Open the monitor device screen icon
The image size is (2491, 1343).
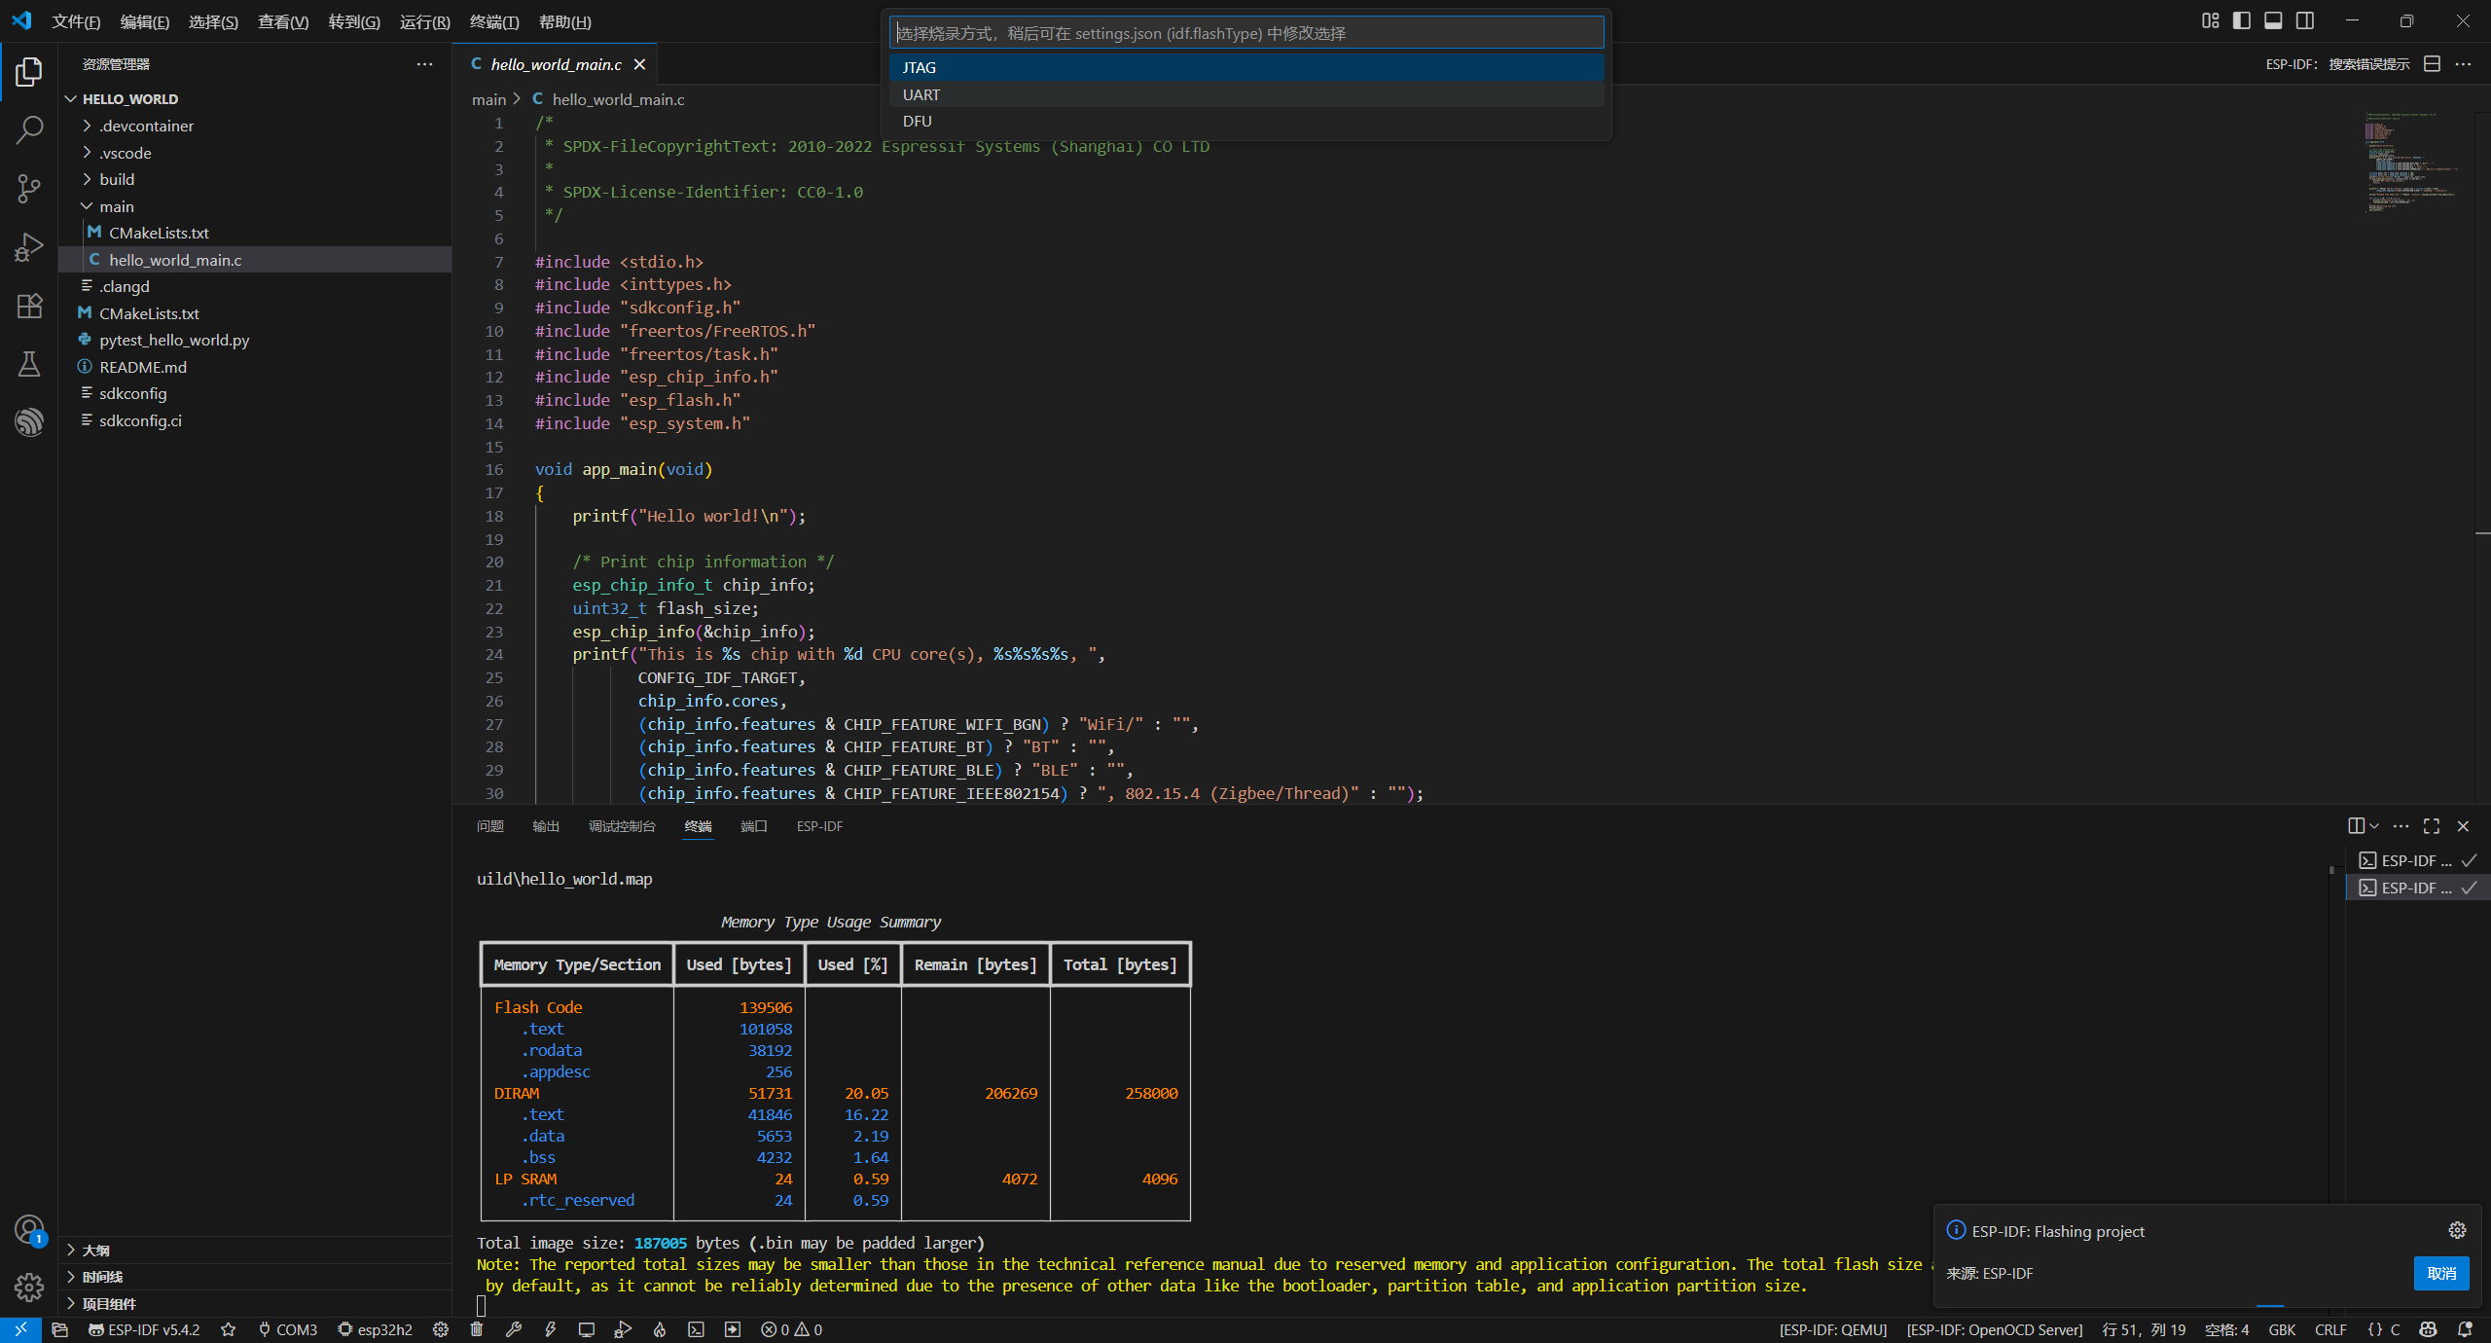(x=586, y=1329)
